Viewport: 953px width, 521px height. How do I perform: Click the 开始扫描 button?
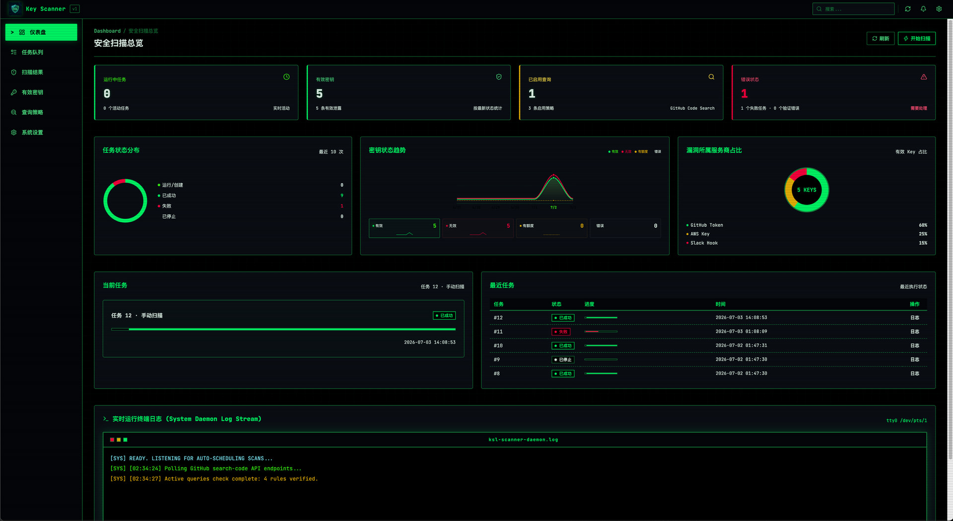(x=917, y=39)
